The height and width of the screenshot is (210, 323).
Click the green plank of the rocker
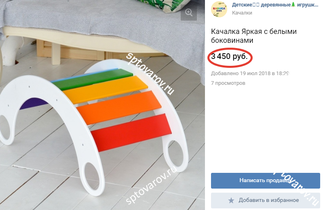tap(92, 79)
